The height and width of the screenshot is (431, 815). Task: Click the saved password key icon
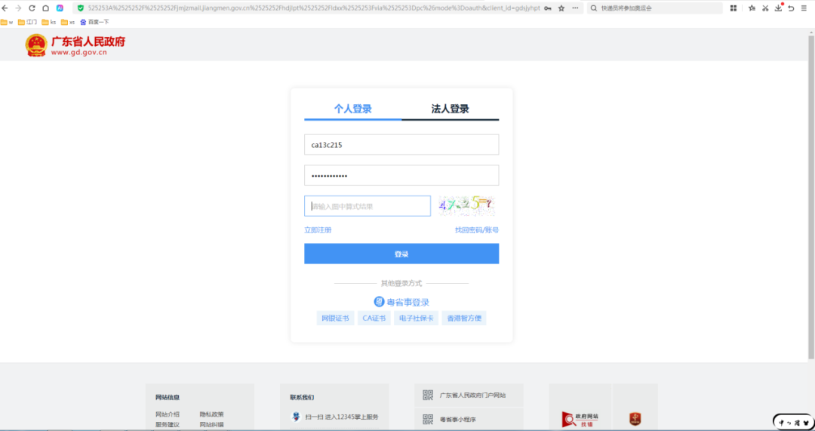pyautogui.click(x=547, y=8)
